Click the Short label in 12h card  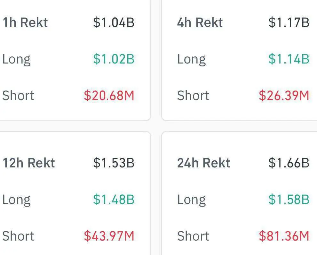pyautogui.click(x=18, y=236)
